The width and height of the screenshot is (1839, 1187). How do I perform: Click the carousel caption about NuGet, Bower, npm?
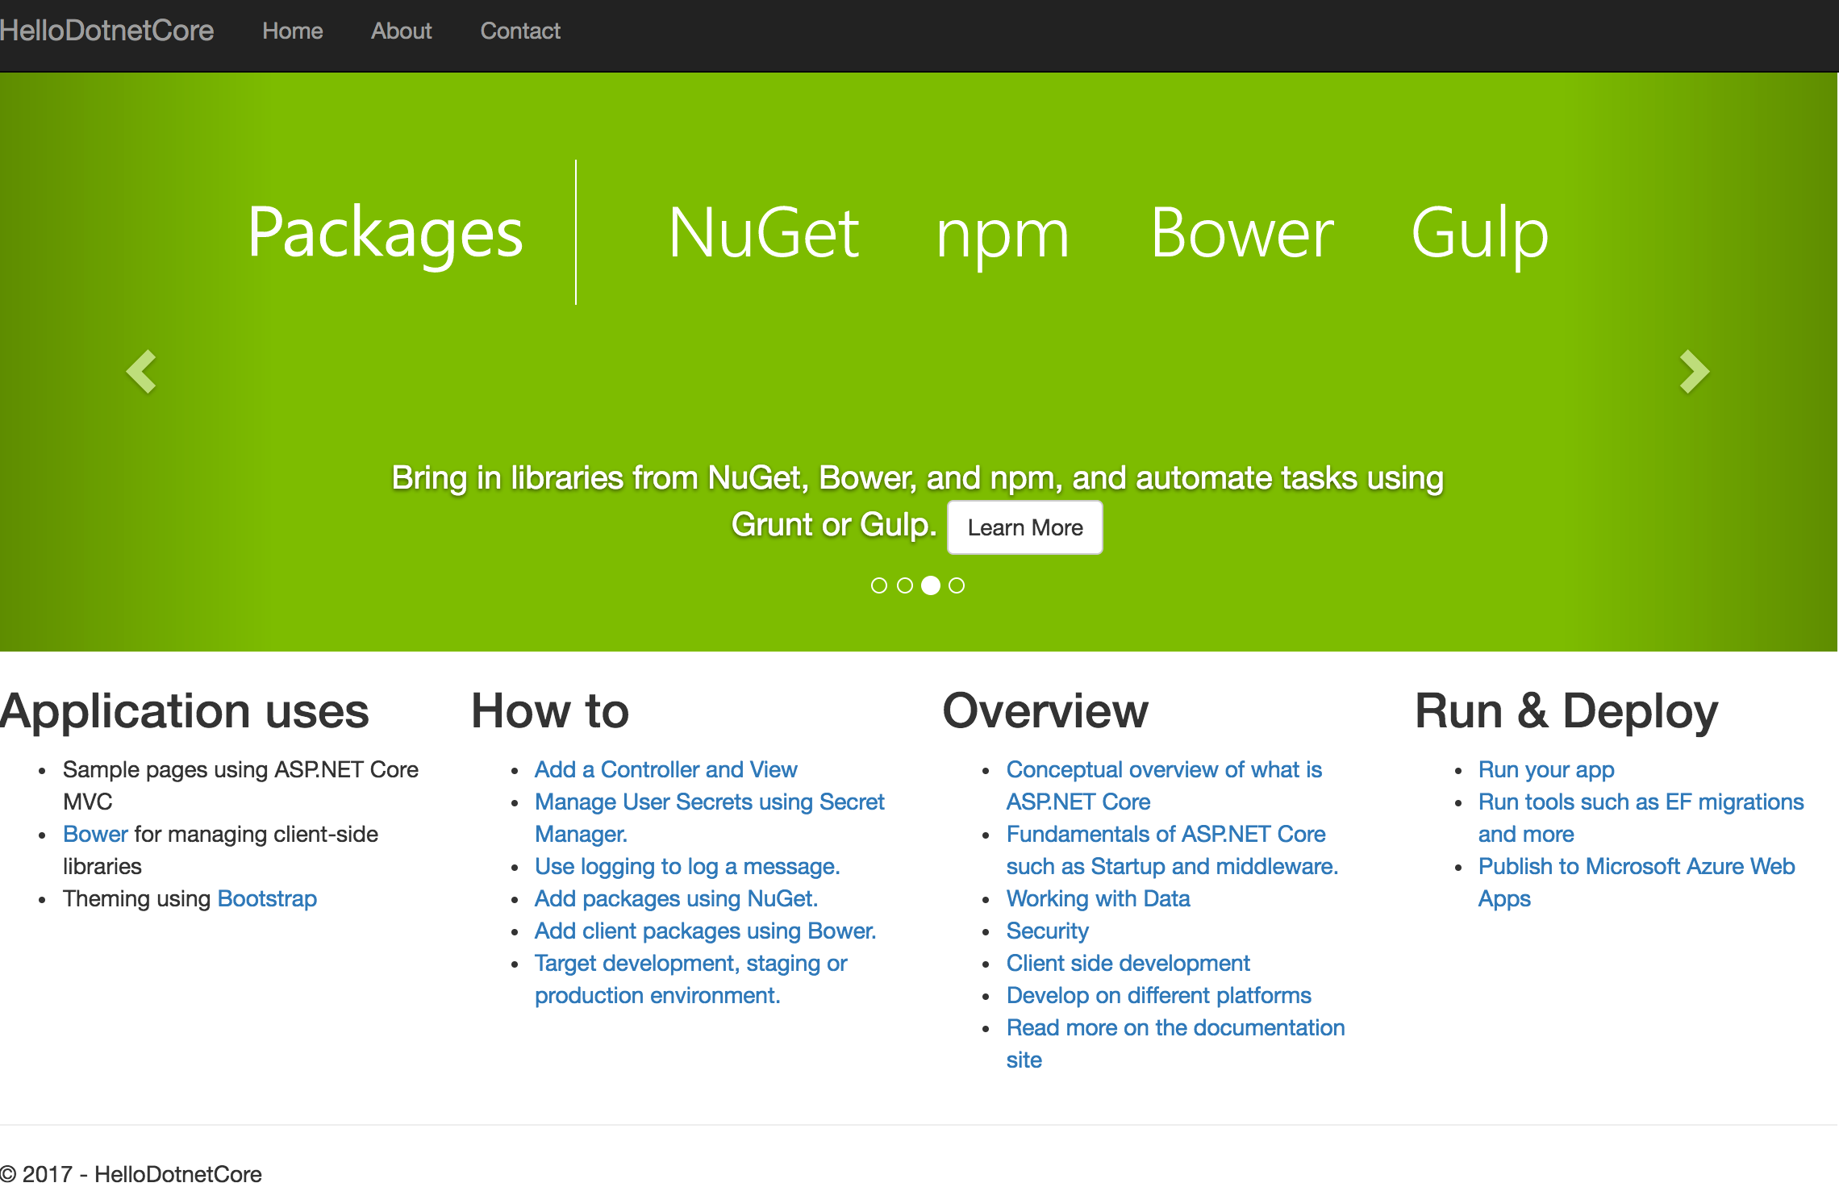click(917, 501)
